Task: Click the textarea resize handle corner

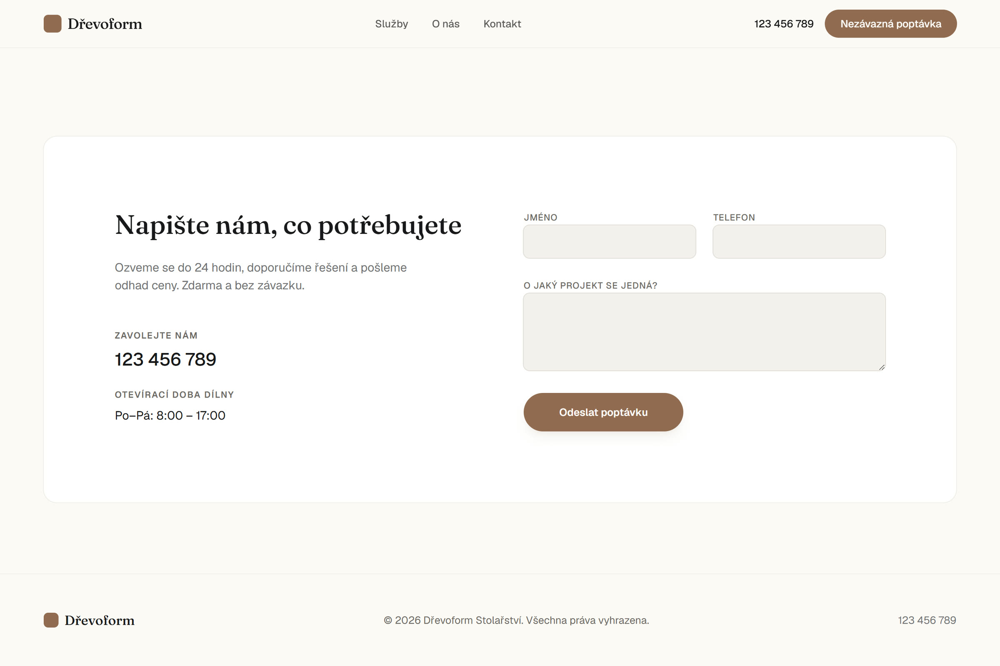Action: tap(882, 368)
